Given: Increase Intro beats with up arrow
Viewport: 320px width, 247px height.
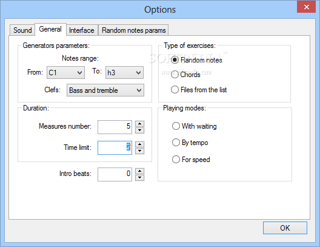Looking at the screenshot, I should [140, 171].
